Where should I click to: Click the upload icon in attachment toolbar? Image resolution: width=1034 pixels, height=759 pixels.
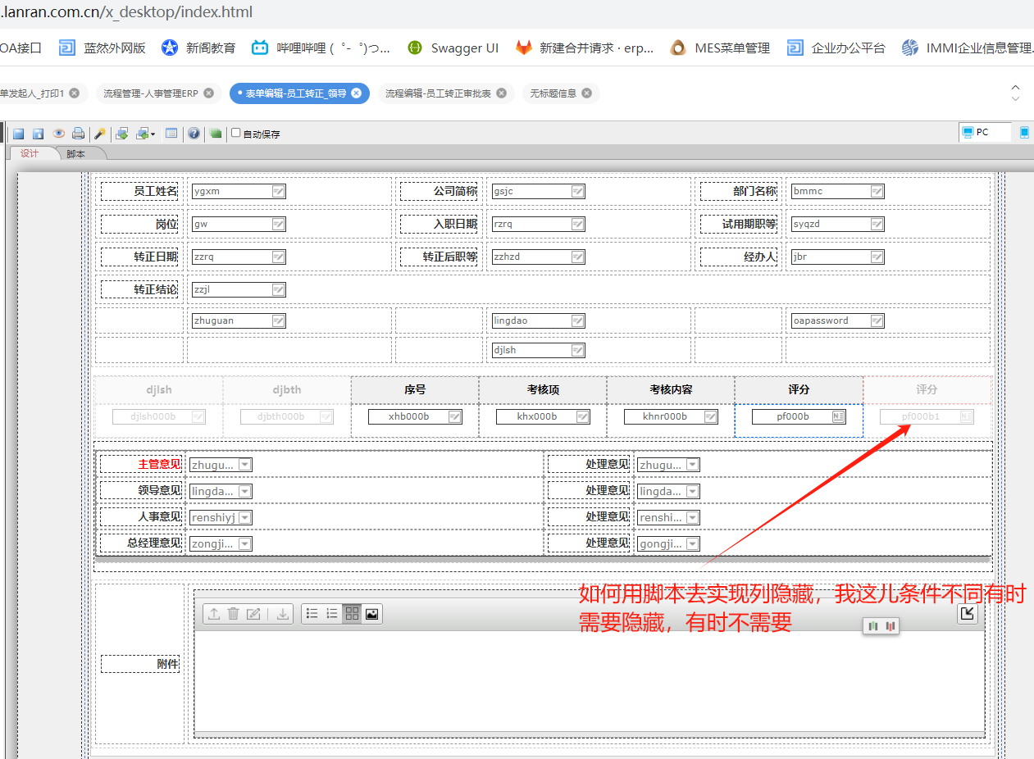pos(213,614)
